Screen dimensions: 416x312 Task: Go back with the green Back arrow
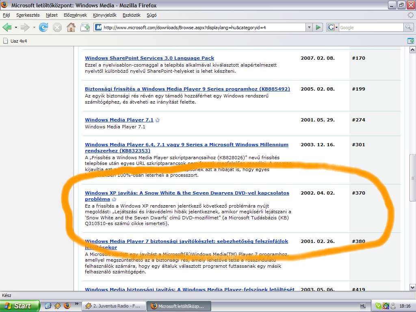(x=7, y=27)
